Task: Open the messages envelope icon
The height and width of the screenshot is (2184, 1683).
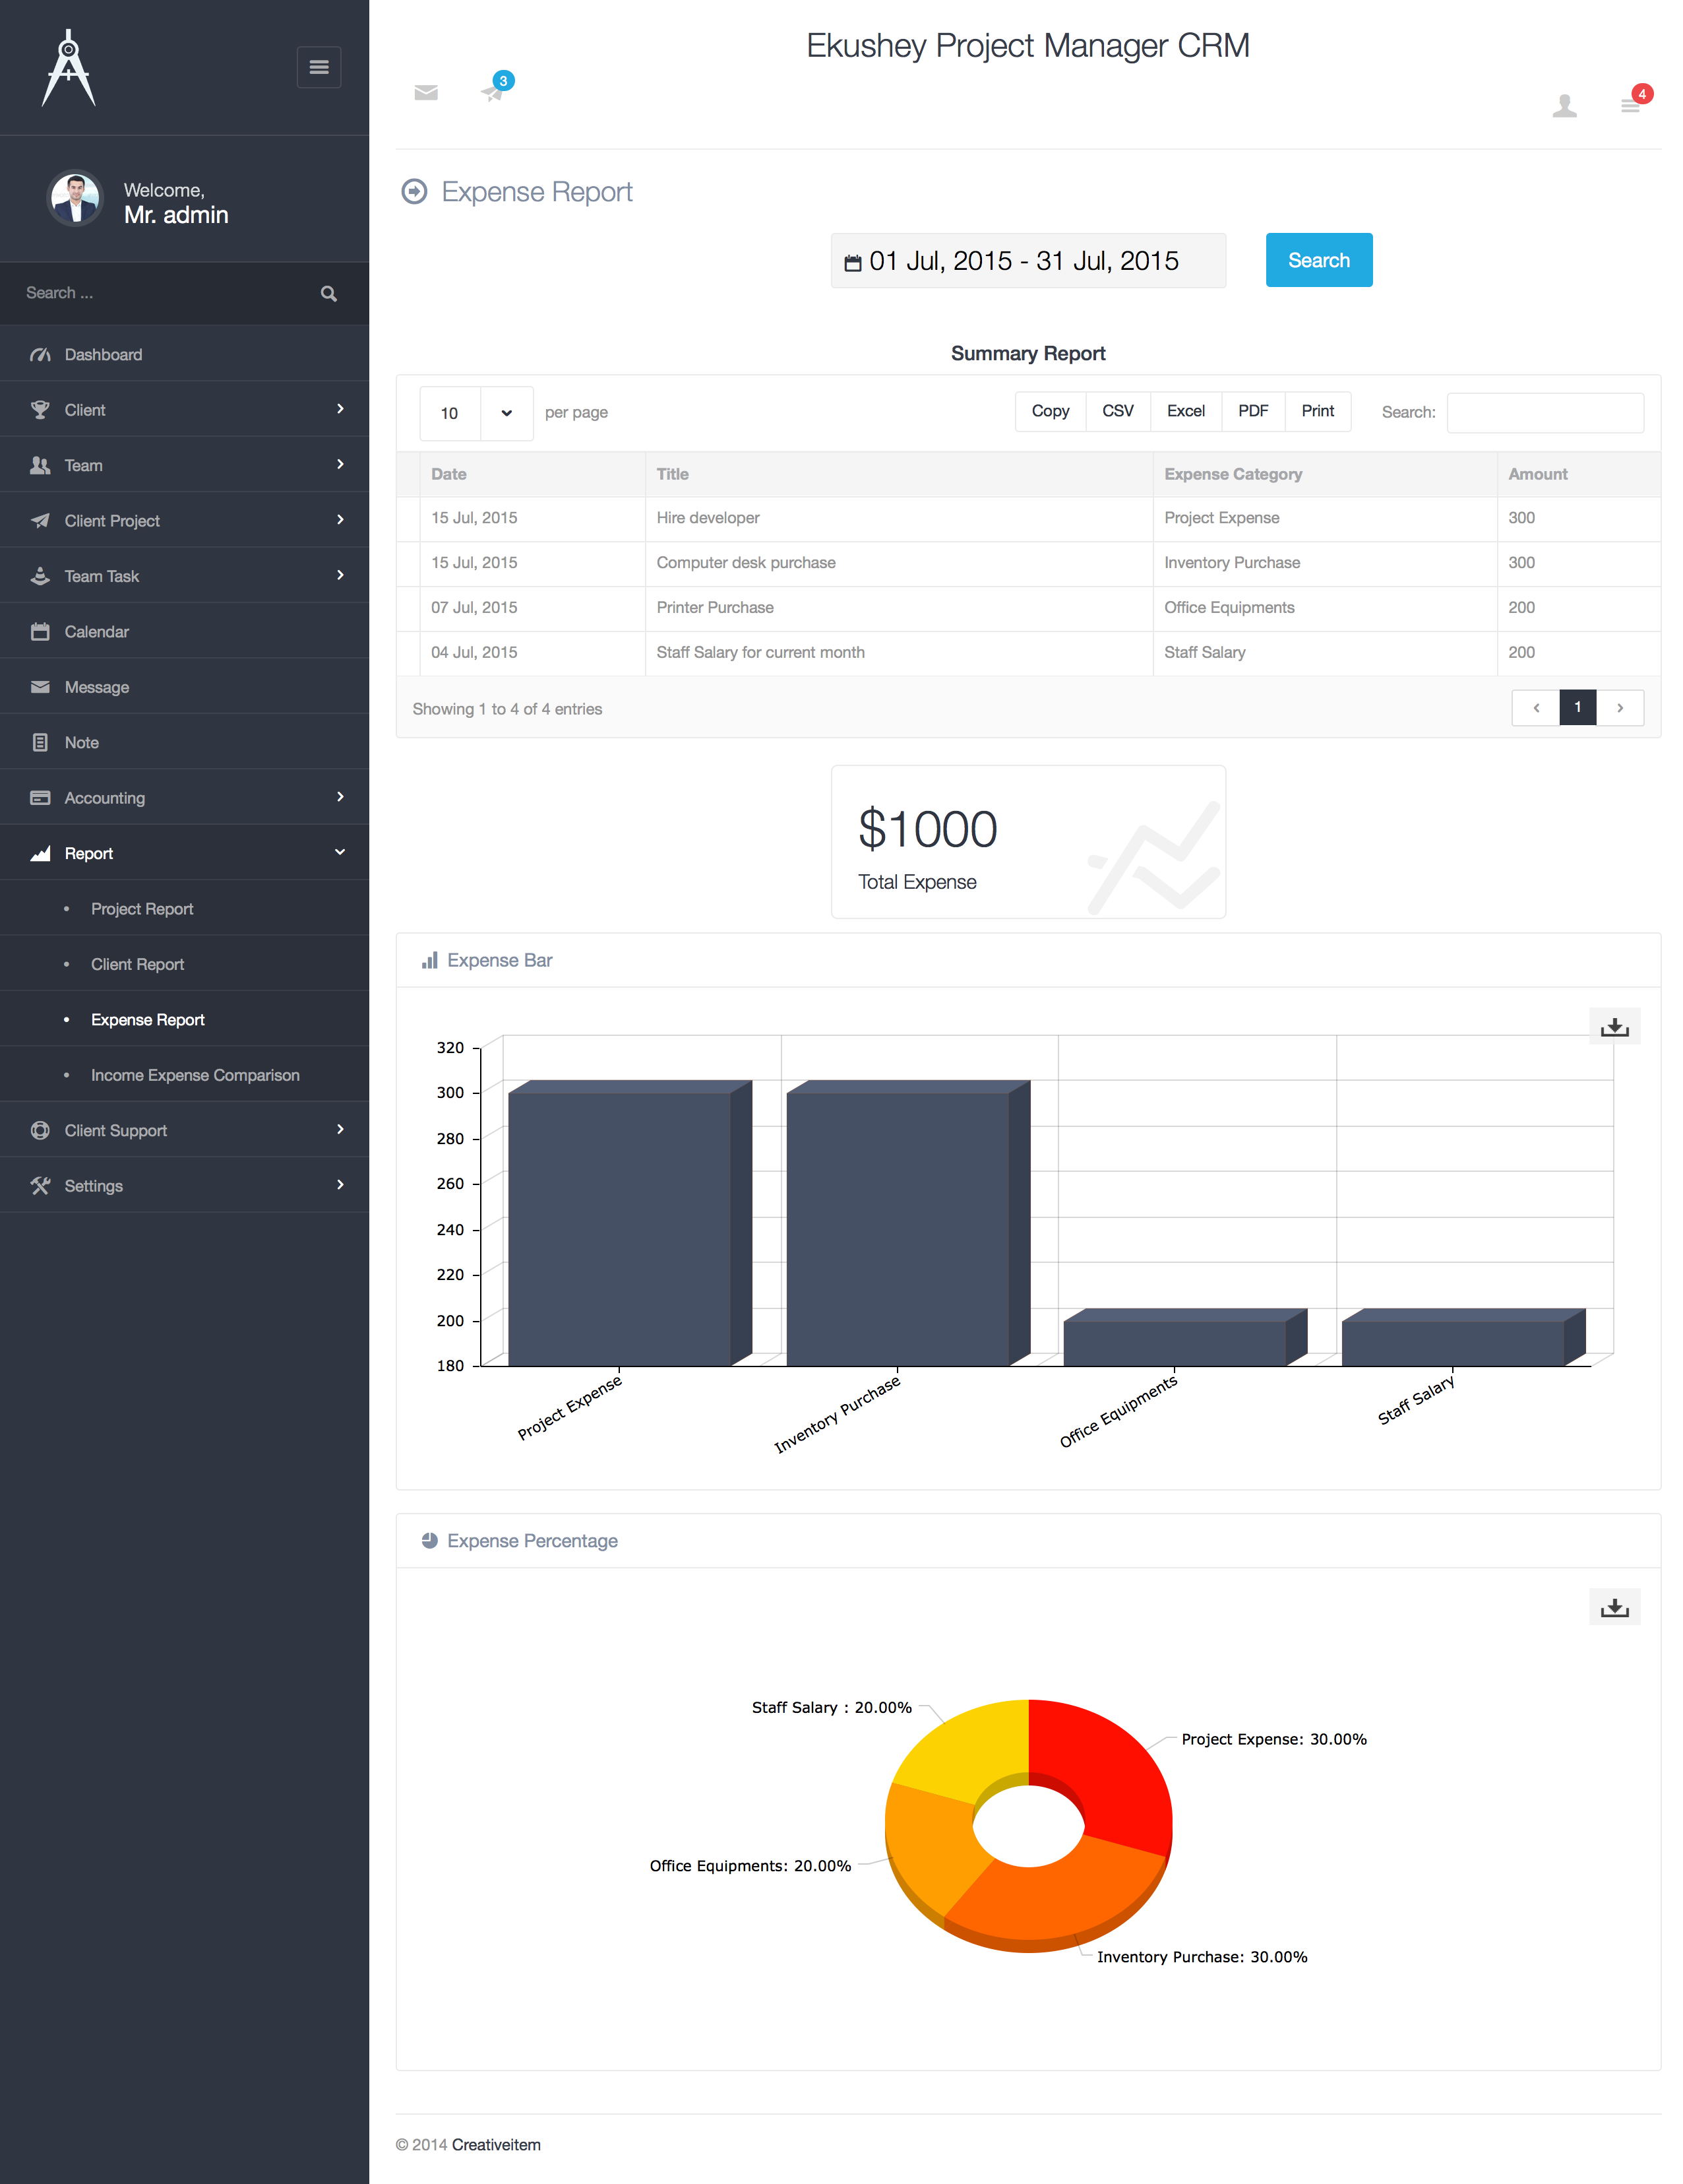Action: click(426, 92)
